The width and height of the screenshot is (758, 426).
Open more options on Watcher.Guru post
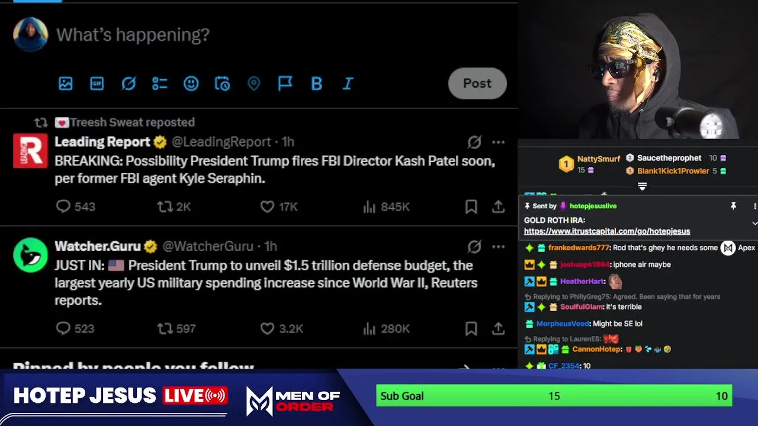[499, 246]
